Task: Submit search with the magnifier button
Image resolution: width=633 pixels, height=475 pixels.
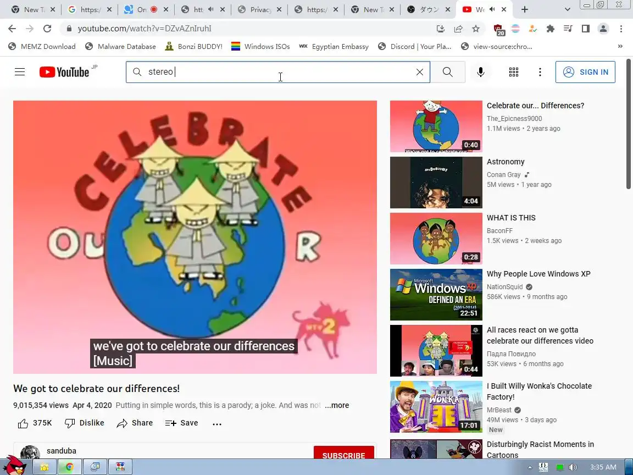Action: click(448, 72)
